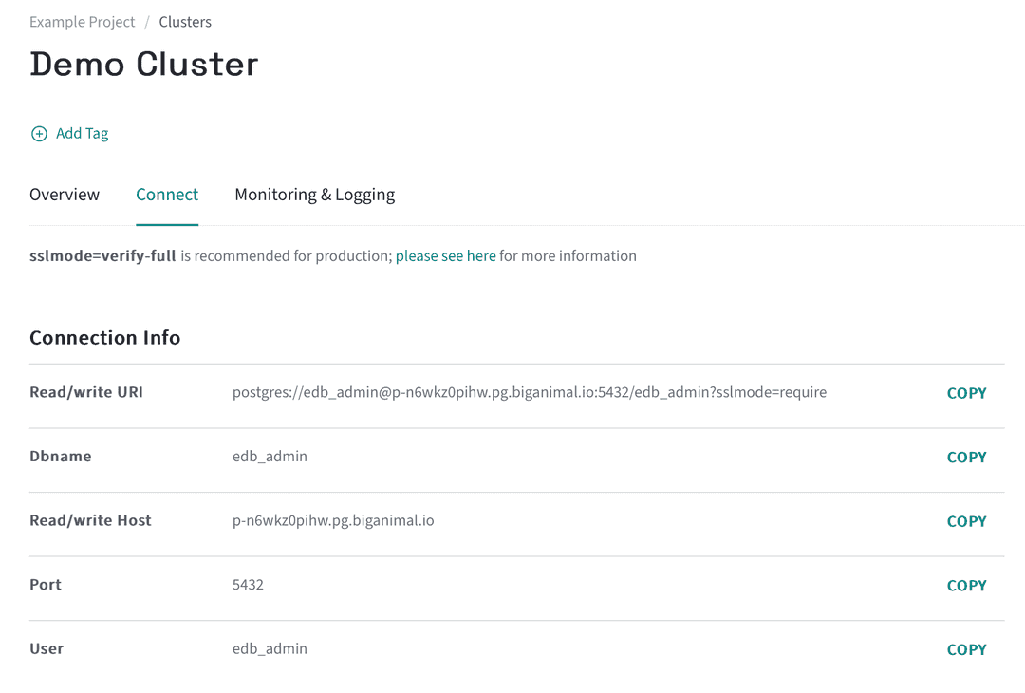Open the Monitoring & Logging tab
This screenshot has width=1025, height=693.
pos(314,194)
